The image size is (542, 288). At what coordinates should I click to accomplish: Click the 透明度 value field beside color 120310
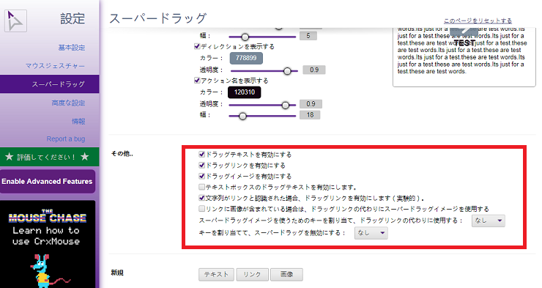pyautogui.click(x=311, y=104)
